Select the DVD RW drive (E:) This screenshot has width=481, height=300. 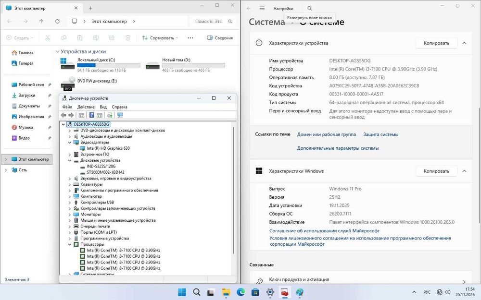click(x=89, y=83)
